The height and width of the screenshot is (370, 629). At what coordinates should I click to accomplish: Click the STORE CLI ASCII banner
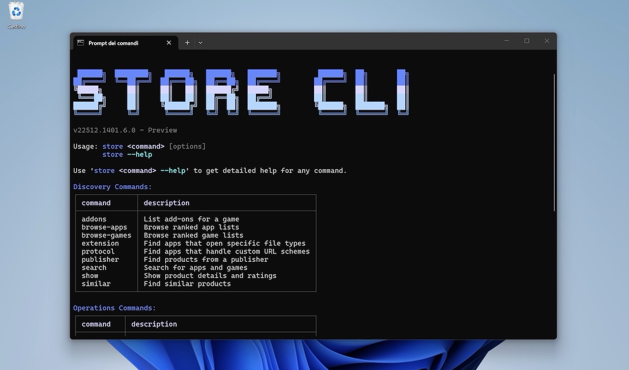[241, 92]
